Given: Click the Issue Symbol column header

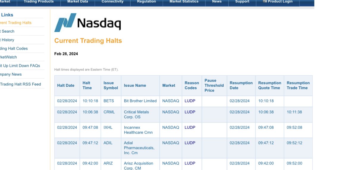Looking at the screenshot, I should [111, 85].
